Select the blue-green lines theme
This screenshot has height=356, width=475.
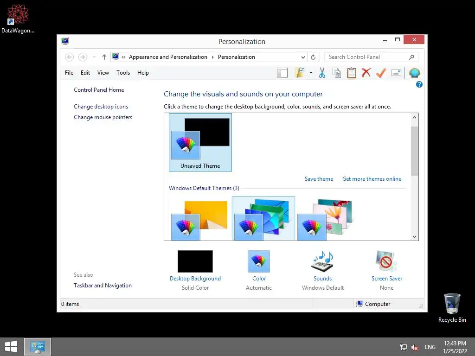263,219
